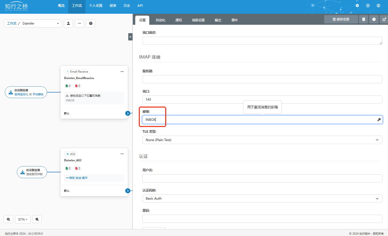Click the workspace user icon button
The image size is (388, 236).
coord(68,23)
